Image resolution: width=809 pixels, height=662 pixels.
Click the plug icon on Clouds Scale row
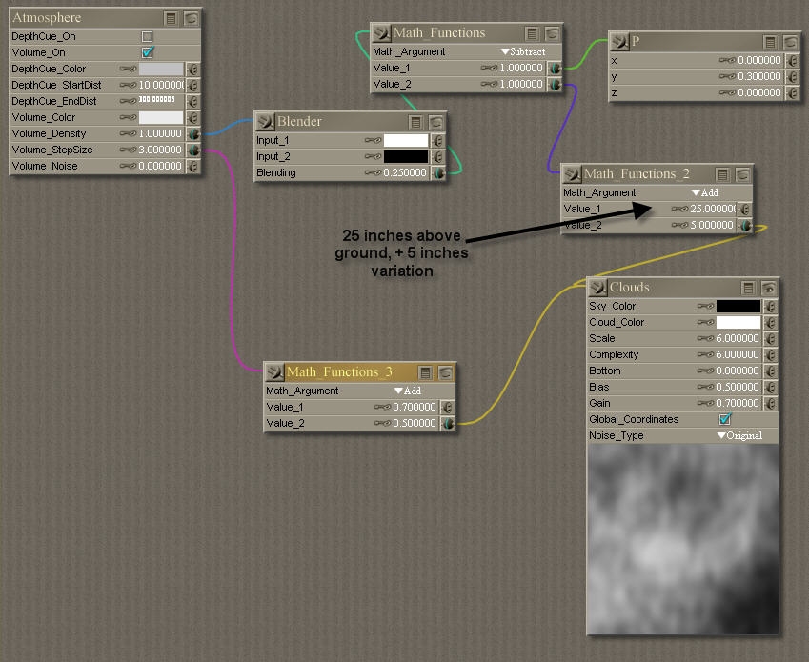click(x=770, y=339)
